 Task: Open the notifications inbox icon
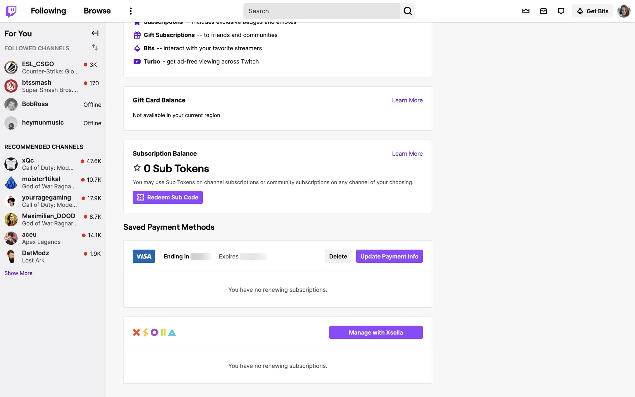pos(543,11)
